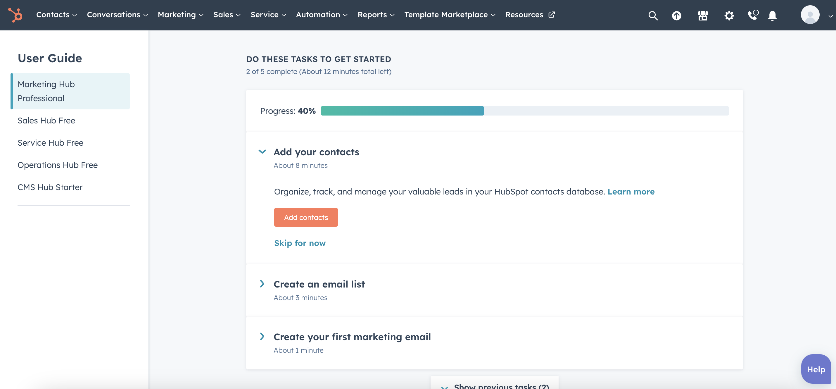This screenshot has width=836, height=389.
Task: Click 'About 8 minutes' text
Action: click(300, 166)
